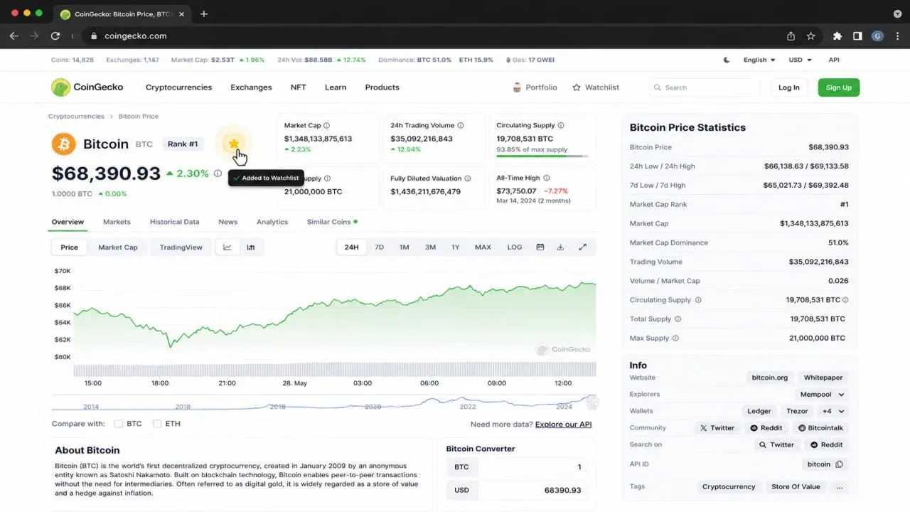The width and height of the screenshot is (910, 512).
Task: Open the English language dropdown
Action: click(759, 60)
